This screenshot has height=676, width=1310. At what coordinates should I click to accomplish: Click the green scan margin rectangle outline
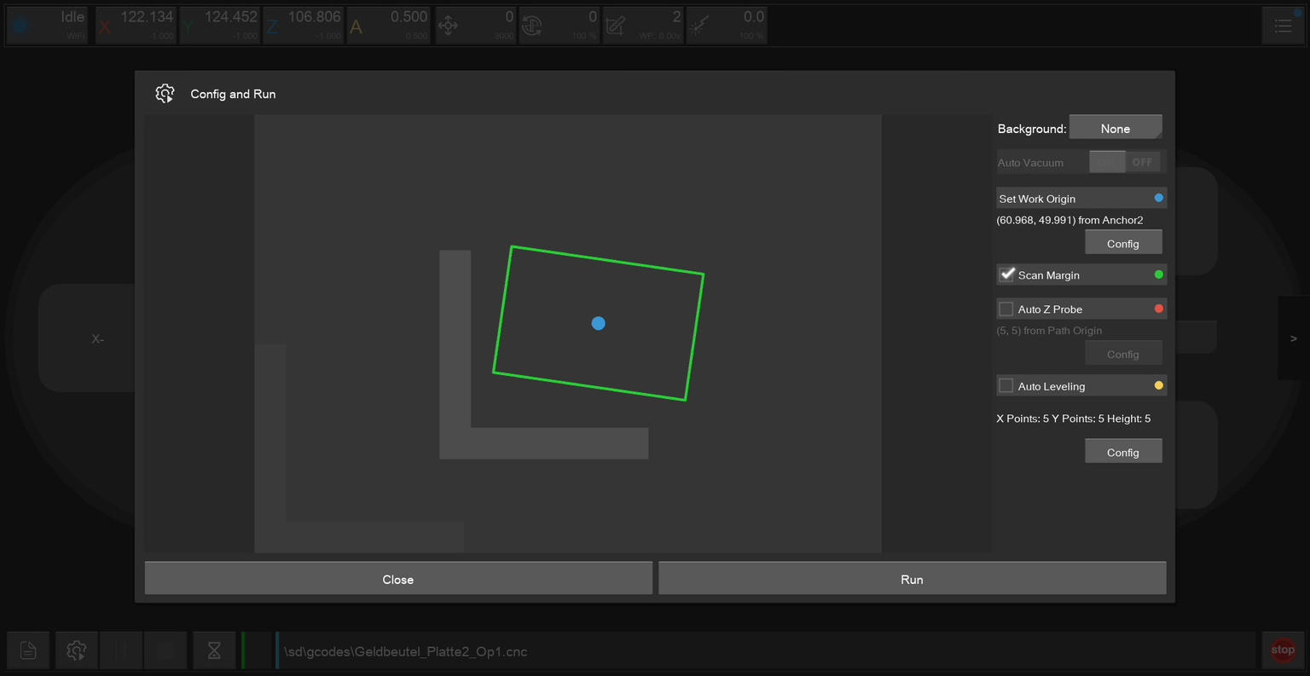click(607, 260)
